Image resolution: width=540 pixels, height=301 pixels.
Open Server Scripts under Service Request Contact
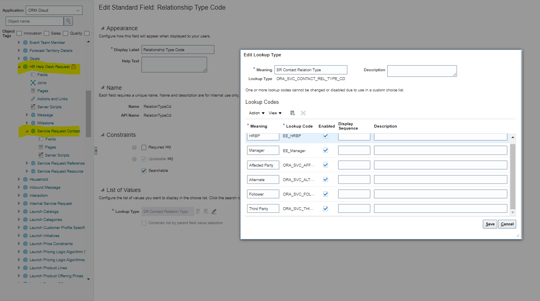57,155
